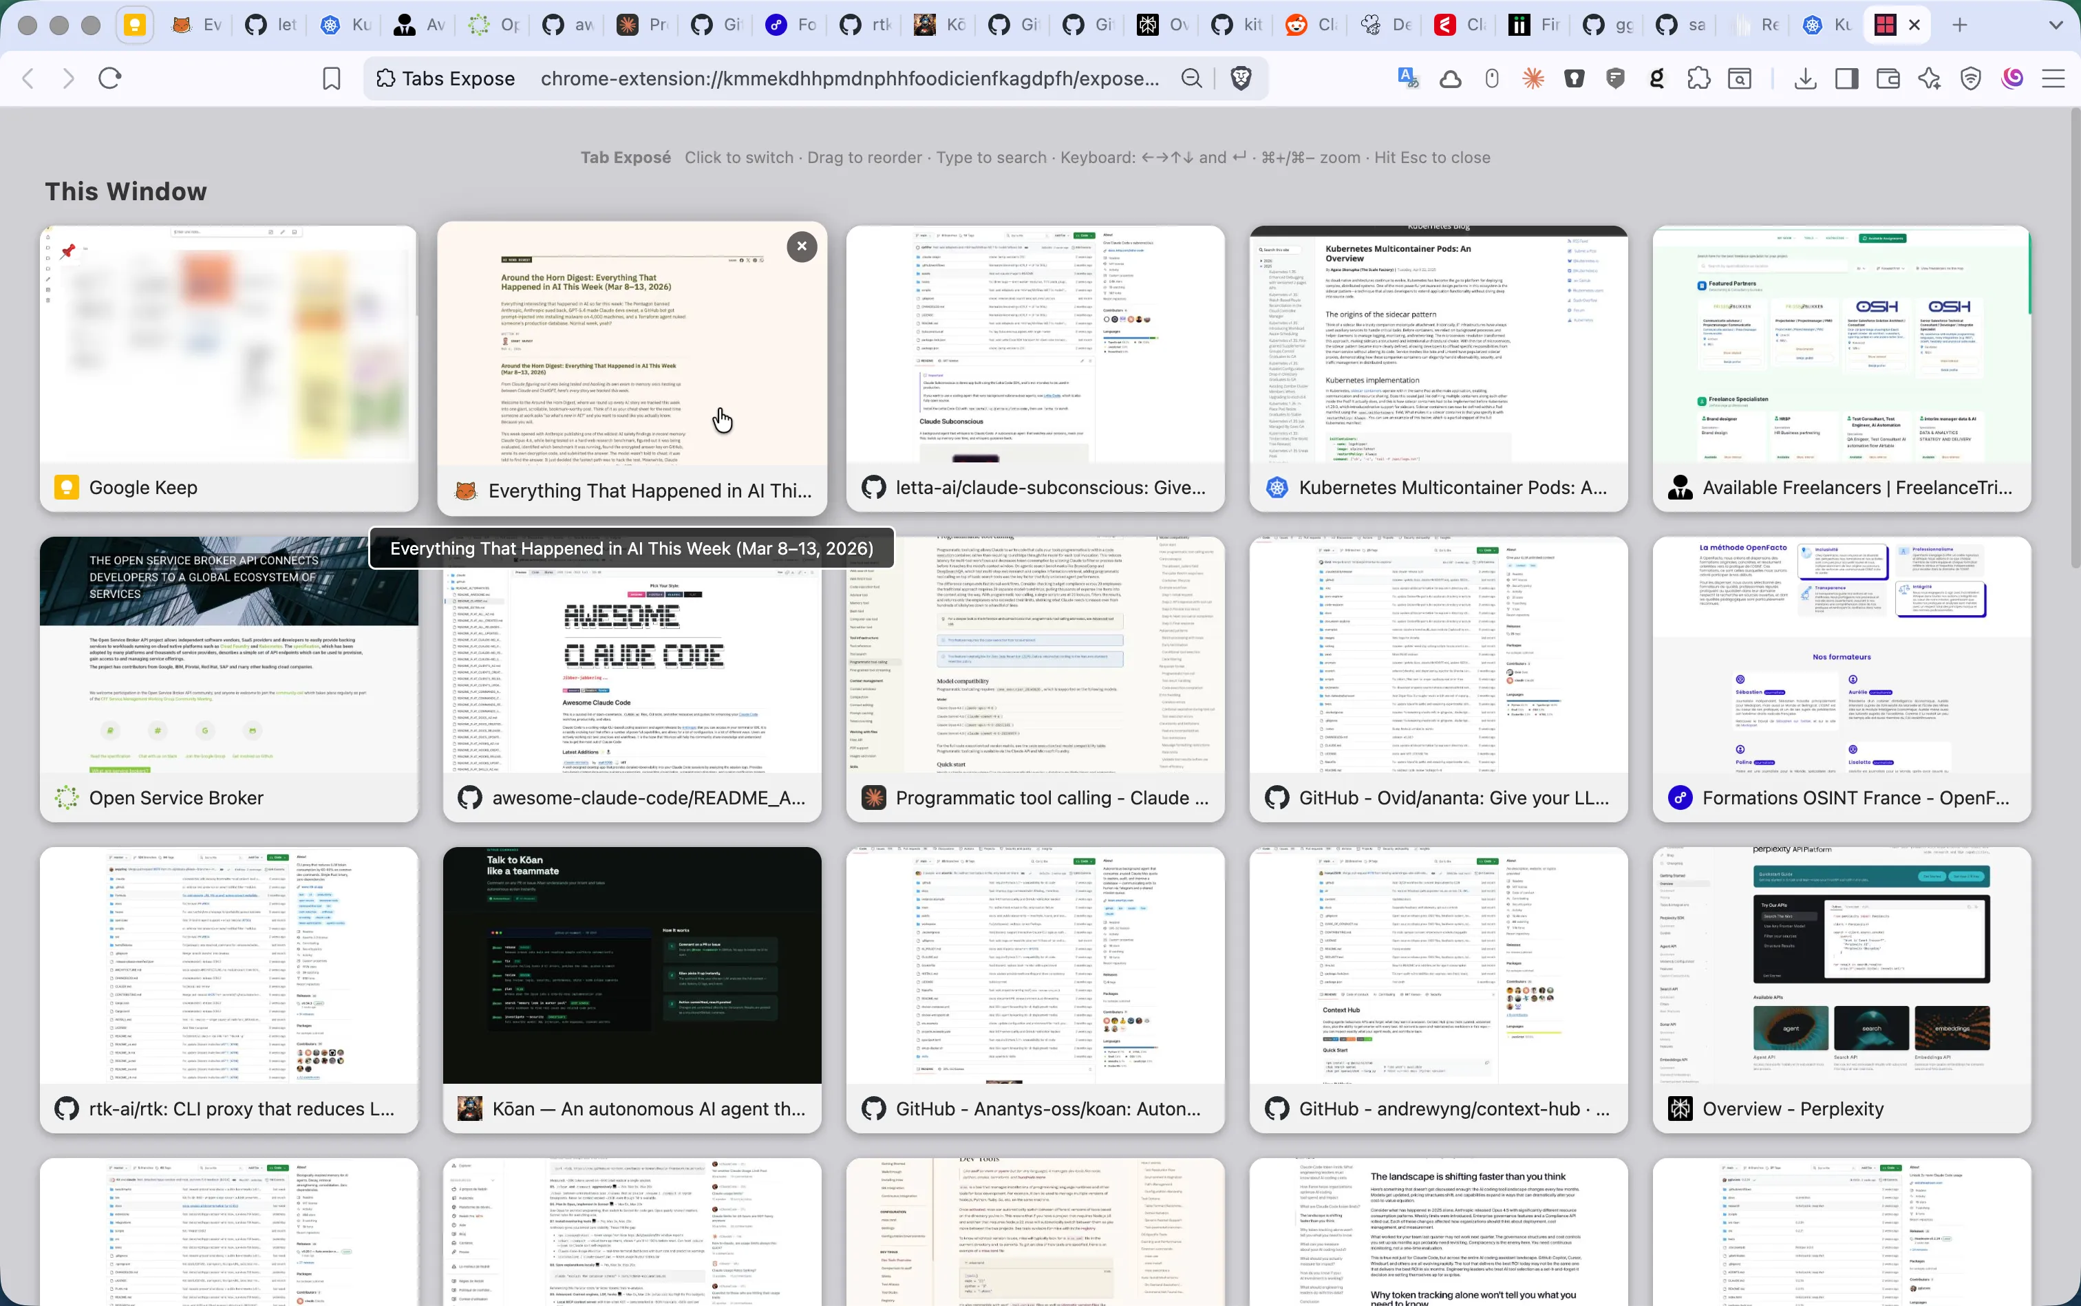This screenshot has width=2081, height=1306.
Task: Reload the current page
Action: pyautogui.click(x=109, y=78)
